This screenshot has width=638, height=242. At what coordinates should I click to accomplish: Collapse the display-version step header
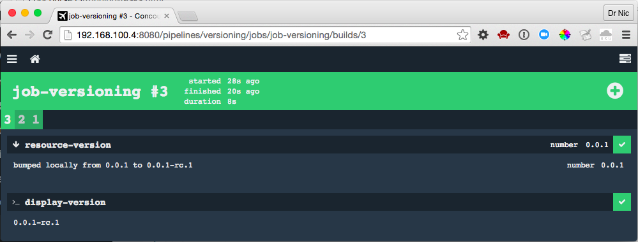(x=310, y=202)
